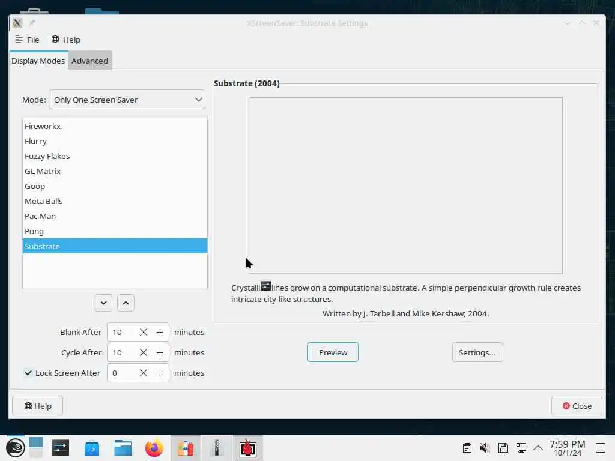Select Goop screensaver
This screenshot has width=615, height=461.
[x=115, y=186]
